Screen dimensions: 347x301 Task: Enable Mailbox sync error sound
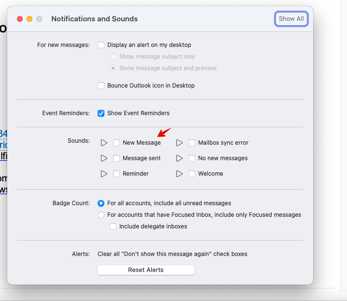(192, 143)
